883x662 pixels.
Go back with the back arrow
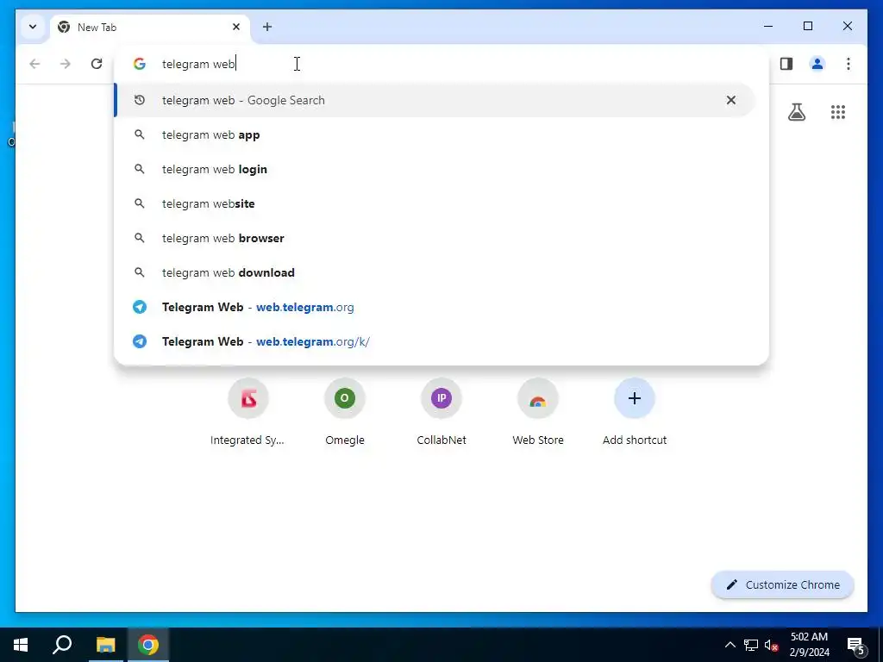(34, 64)
